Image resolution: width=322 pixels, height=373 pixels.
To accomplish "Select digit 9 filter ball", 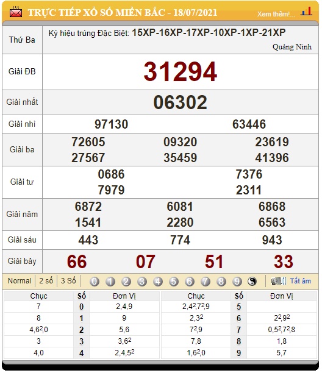I will tap(237, 282).
